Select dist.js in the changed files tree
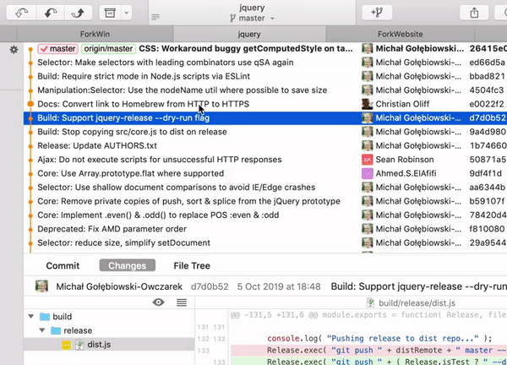 pyautogui.click(x=109, y=345)
